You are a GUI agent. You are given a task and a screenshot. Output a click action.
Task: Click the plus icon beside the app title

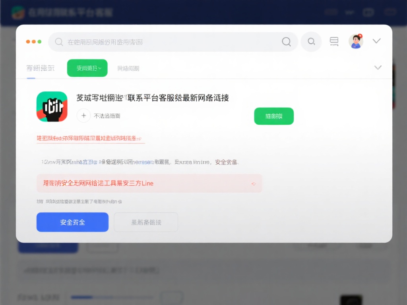pyautogui.click(x=83, y=116)
